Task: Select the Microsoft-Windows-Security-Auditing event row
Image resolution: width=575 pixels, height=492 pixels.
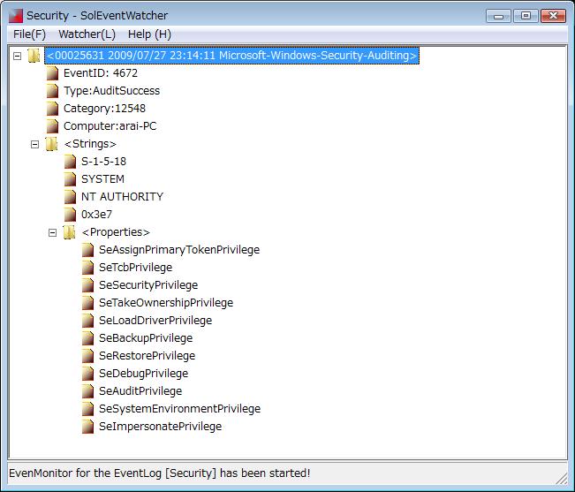Action: pyautogui.click(x=231, y=56)
